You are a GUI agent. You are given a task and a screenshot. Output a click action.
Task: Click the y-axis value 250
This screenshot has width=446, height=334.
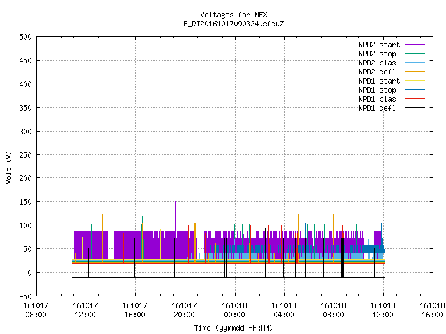coord(25,154)
